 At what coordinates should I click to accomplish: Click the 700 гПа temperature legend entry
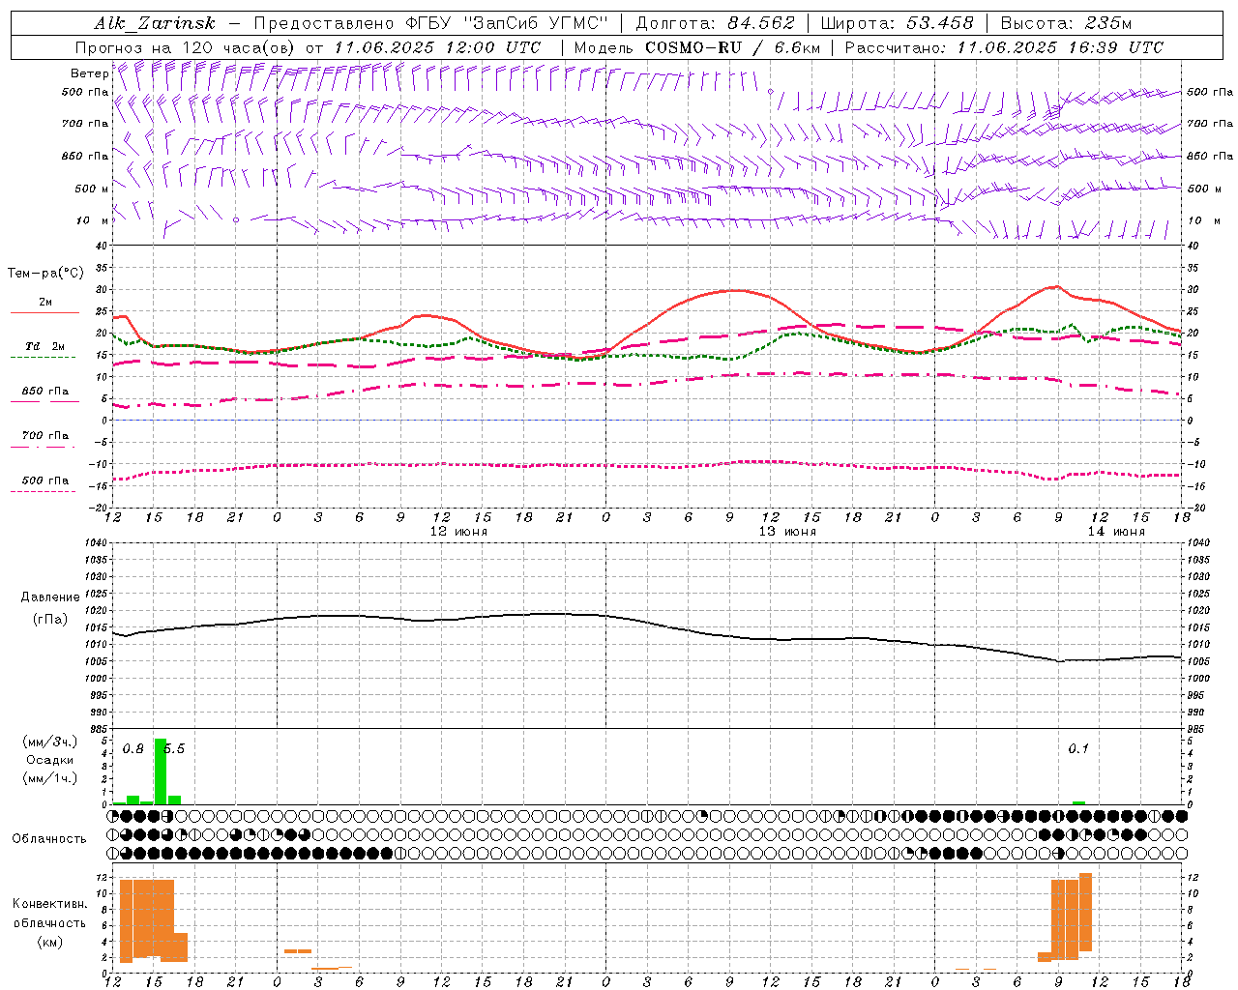pyautogui.click(x=45, y=436)
